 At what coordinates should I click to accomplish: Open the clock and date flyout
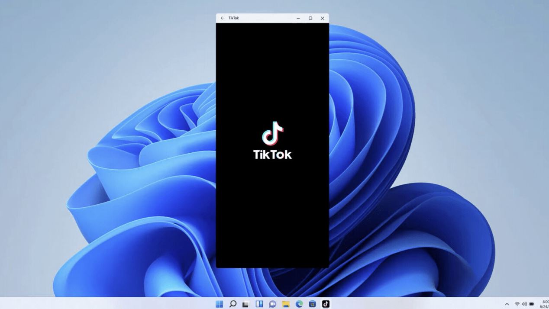coord(545,304)
